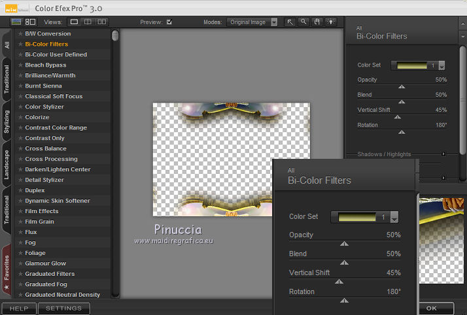
Task: Select the arrow pointer tool
Action: pyautogui.click(x=290, y=22)
